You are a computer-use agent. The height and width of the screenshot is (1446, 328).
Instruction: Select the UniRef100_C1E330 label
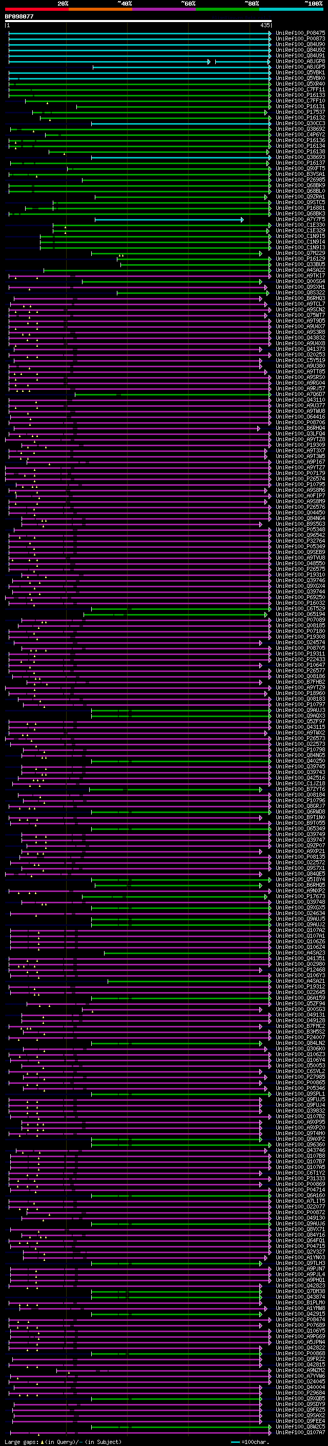(x=300, y=225)
